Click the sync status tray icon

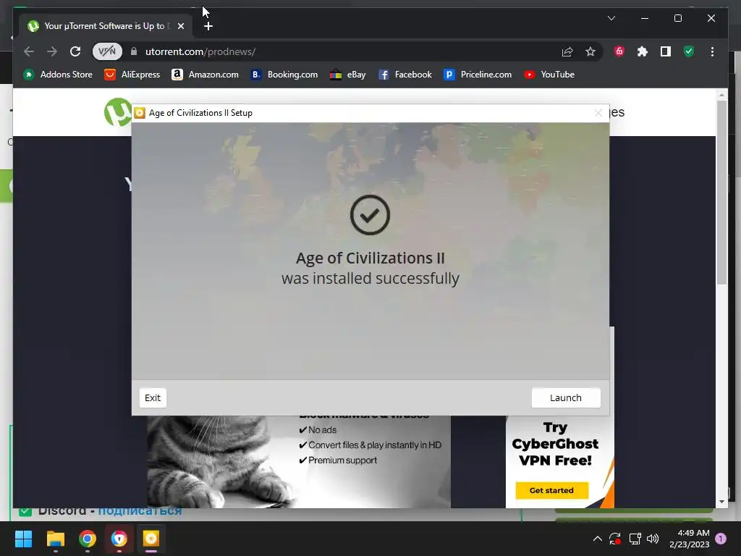pos(615,539)
